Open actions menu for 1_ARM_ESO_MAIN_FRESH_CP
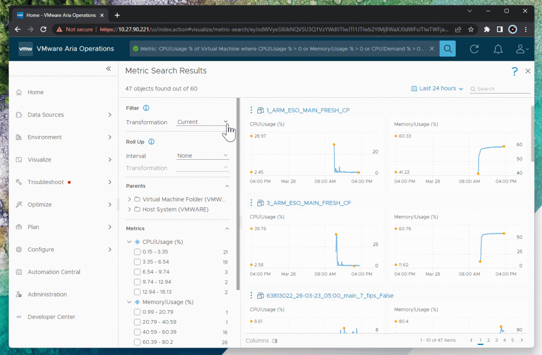Screen dimensions: 542x355 (x=251, y=110)
